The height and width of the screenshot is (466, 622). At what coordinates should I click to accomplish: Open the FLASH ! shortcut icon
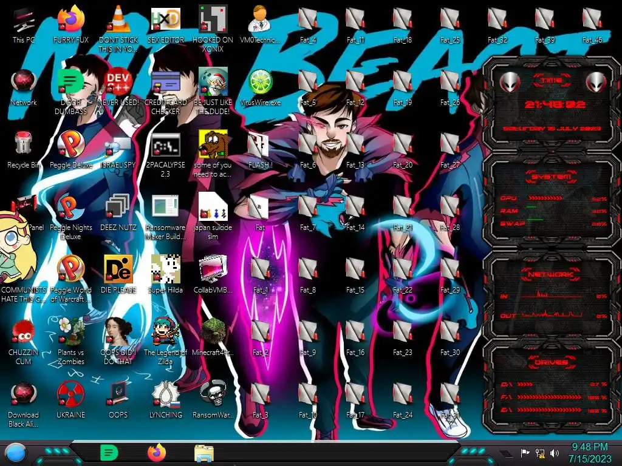[x=259, y=144]
